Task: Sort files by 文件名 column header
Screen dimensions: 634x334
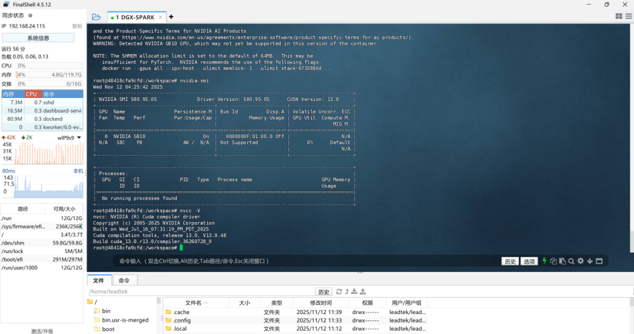Action: coord(193,303)
